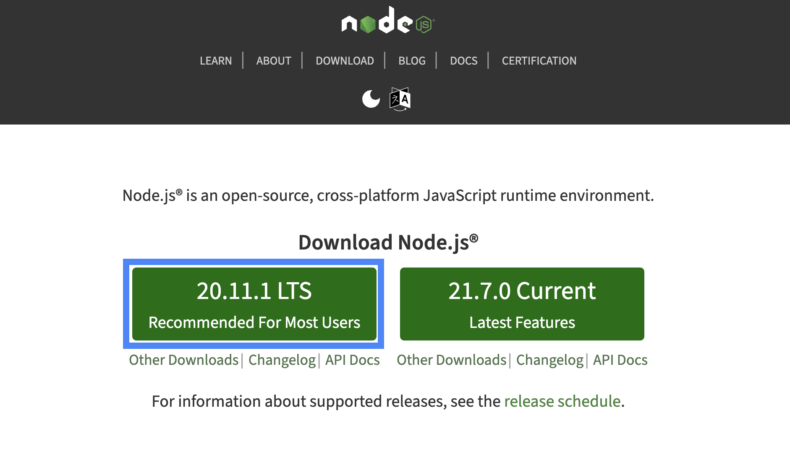Viewport: 790px width, 473px height.
Task: Download the 20.11.1 LTS version
Action: (x=254, y=304)
